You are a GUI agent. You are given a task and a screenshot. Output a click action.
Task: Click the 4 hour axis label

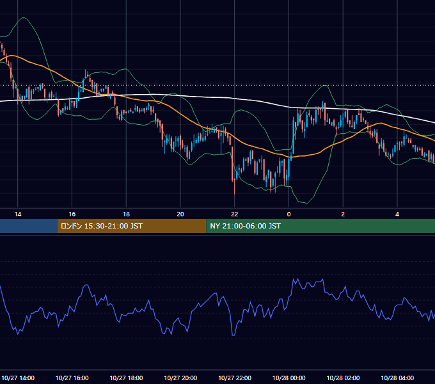[397, 214]
